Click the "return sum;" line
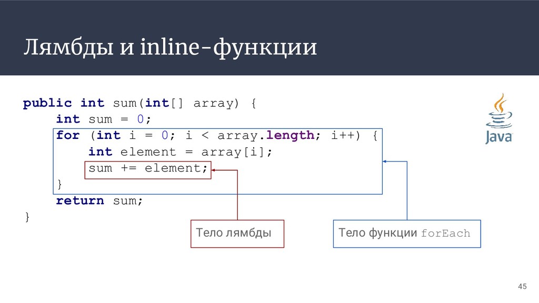 [99, 200]
